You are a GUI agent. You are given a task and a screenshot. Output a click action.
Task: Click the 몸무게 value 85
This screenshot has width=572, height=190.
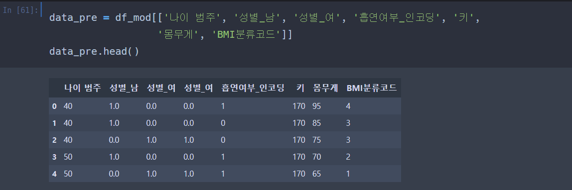317,123
